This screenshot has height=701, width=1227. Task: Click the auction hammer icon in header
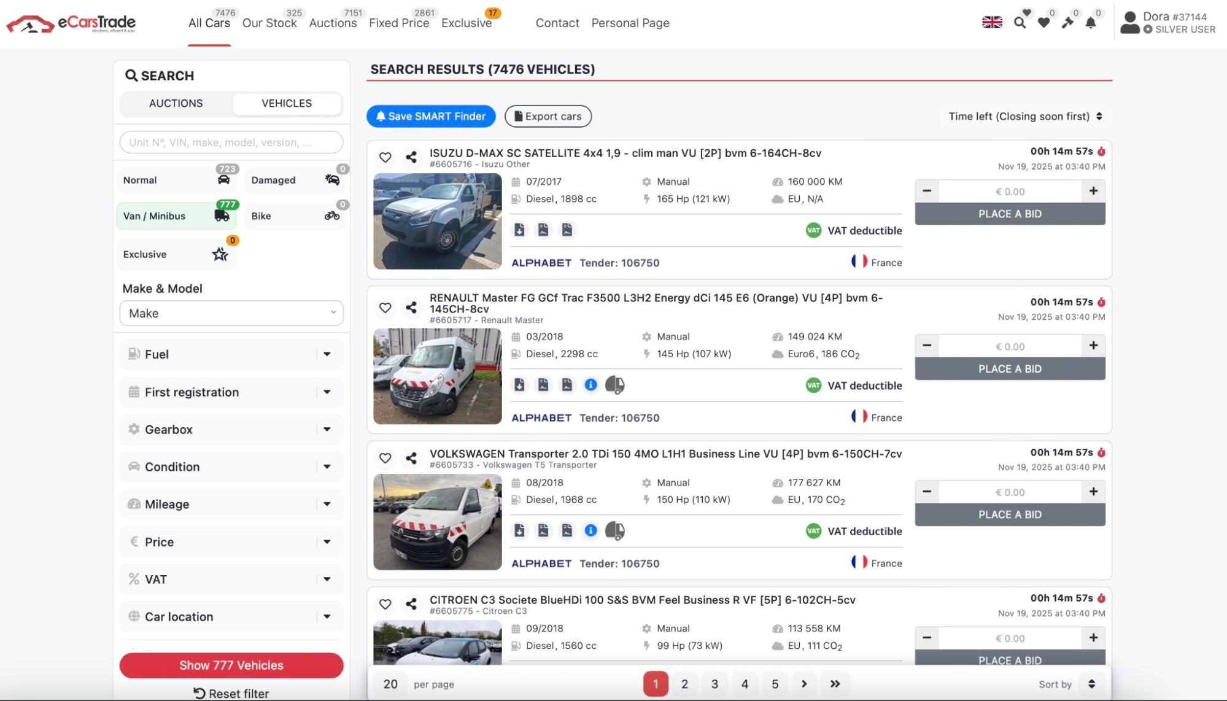pos(1067,23)
